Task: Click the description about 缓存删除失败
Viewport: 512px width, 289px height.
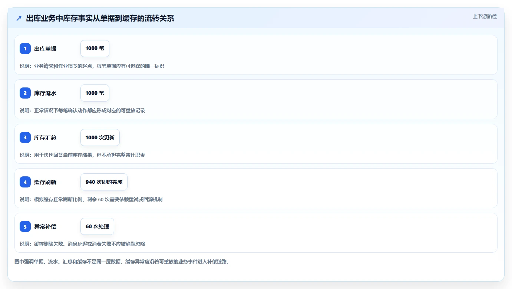Action: [x=82, y=244]
